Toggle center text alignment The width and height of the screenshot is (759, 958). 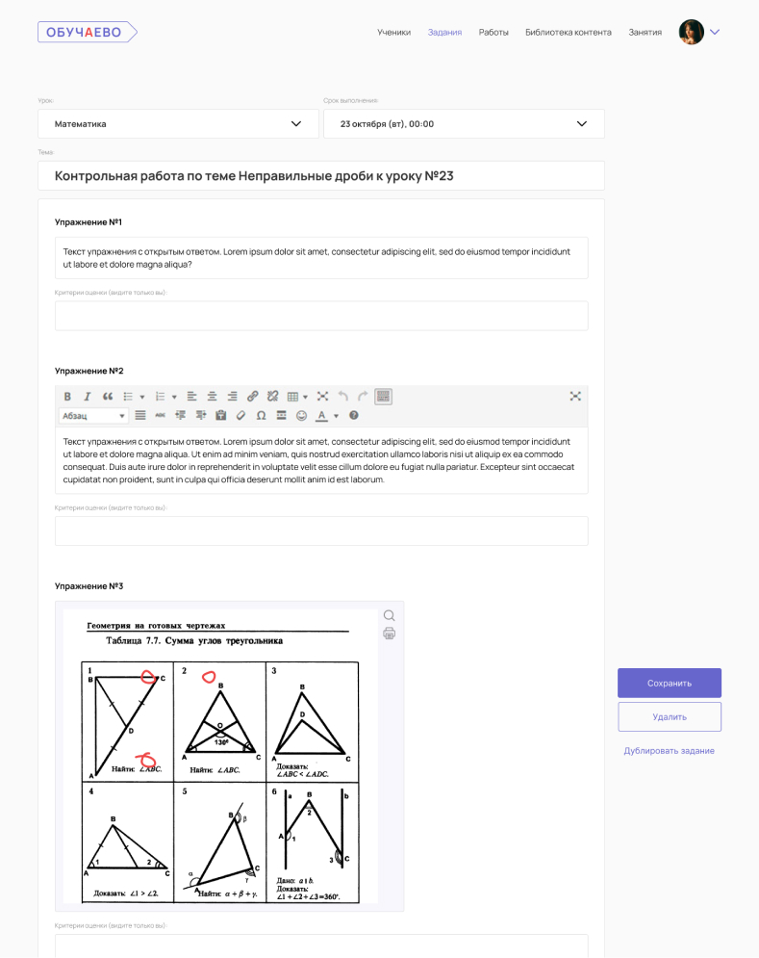[212, 396]
